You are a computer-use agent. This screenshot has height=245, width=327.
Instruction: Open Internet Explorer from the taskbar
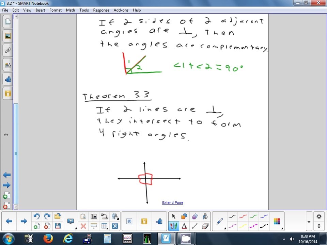click(x=68, y=239)
